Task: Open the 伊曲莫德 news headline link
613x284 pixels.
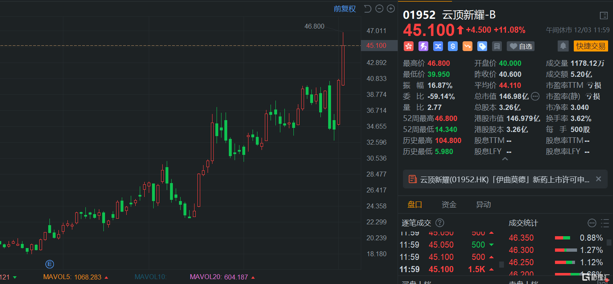Action: pos(505,179)
